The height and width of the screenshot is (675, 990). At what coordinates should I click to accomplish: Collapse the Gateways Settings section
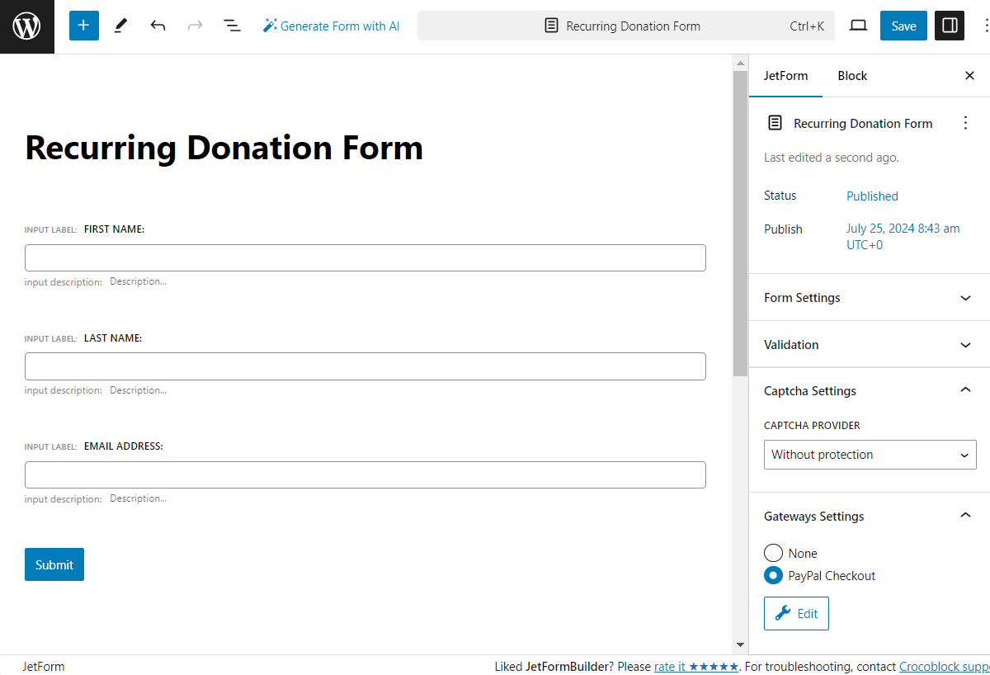[x=870, y=516]
